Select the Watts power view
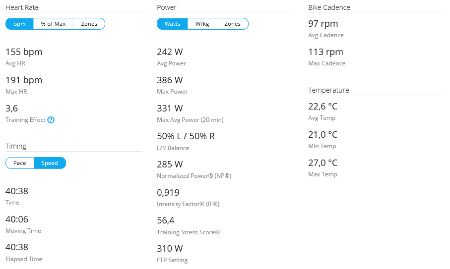Viewport: 450px width, 269px height. (172, 24)
